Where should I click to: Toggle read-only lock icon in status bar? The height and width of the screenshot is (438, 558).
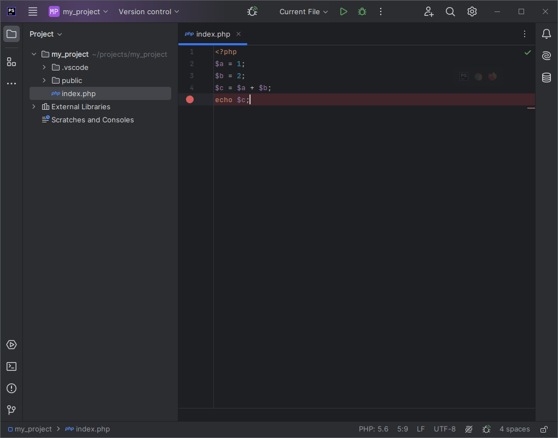tap(544, 429)
